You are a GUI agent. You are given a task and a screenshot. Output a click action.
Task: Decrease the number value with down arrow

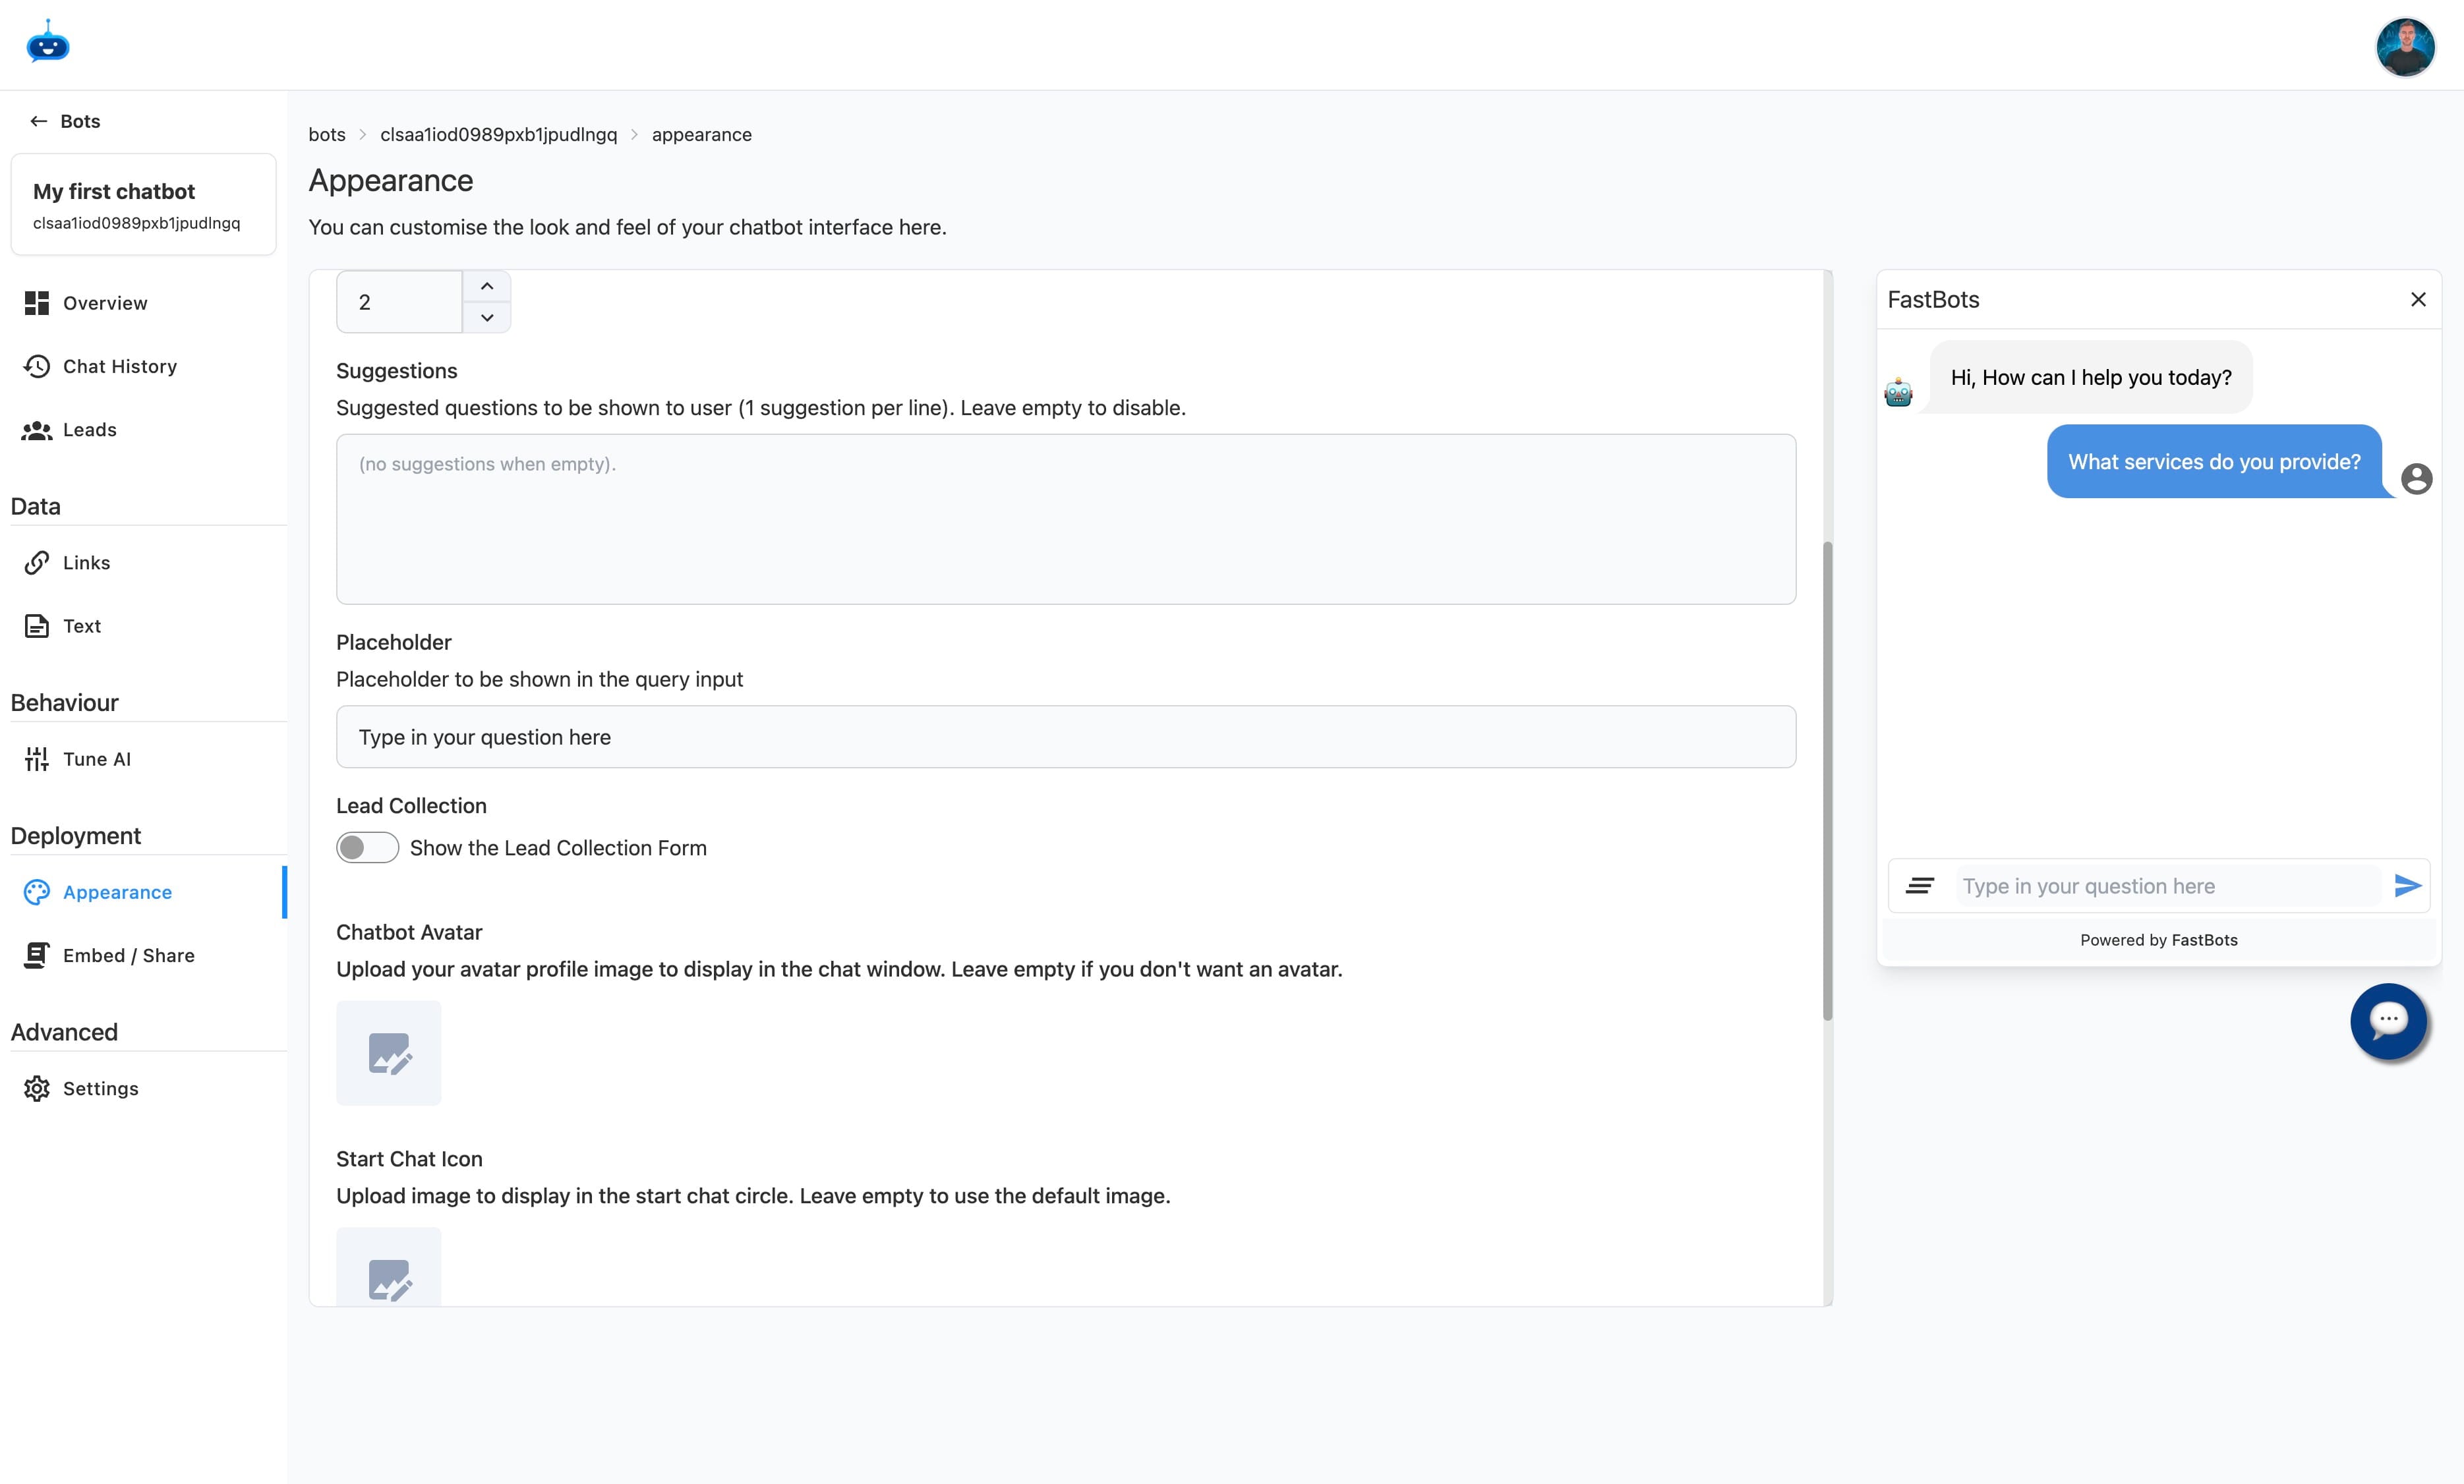point(487,318)
